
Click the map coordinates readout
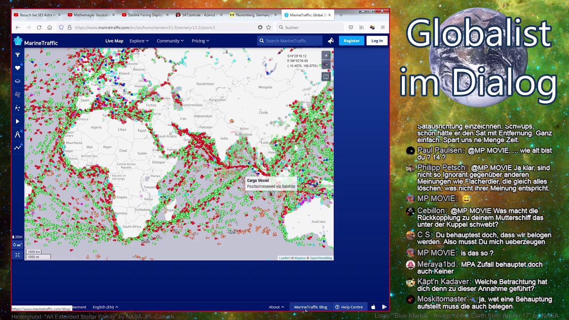coord(302,61)
